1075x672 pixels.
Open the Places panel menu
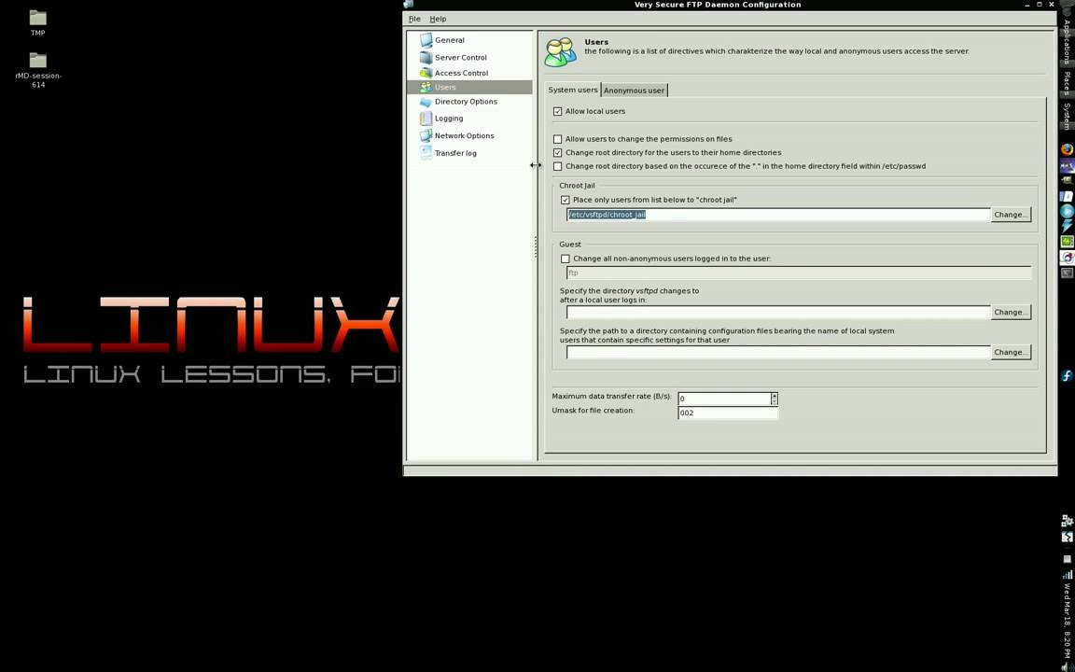[1068, 84]
